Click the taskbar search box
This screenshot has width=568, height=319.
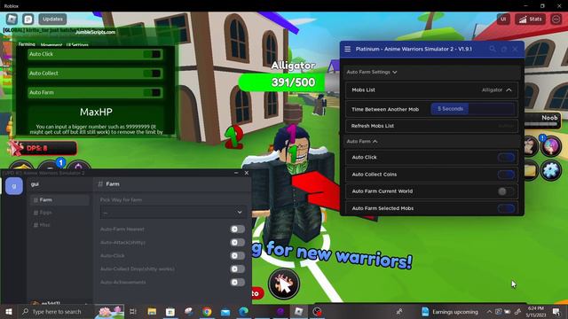[x=72, y=311]
